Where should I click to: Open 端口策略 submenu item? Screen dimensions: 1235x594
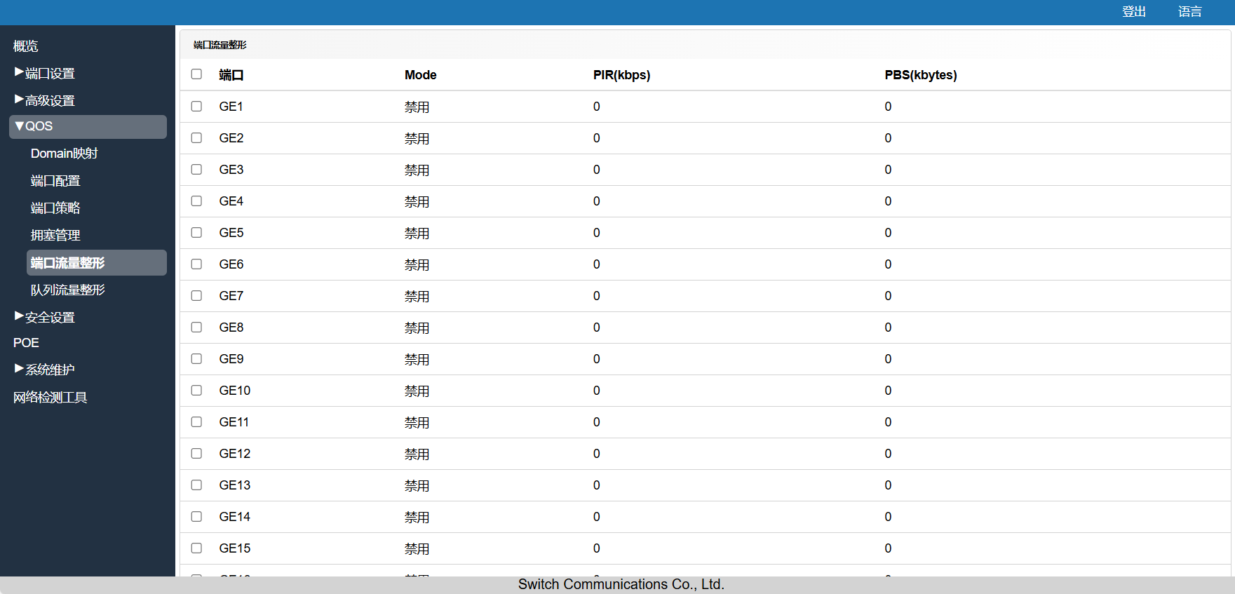click(x=55, y=208)
